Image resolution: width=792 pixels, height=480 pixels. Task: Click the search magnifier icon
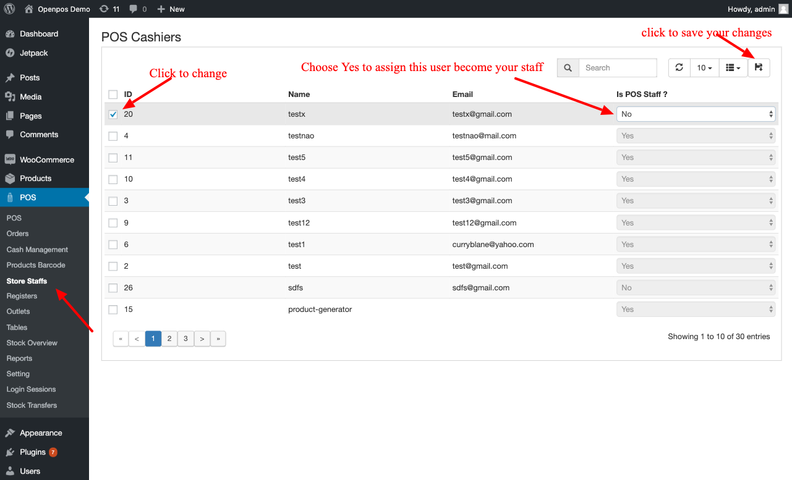point(568,68)
